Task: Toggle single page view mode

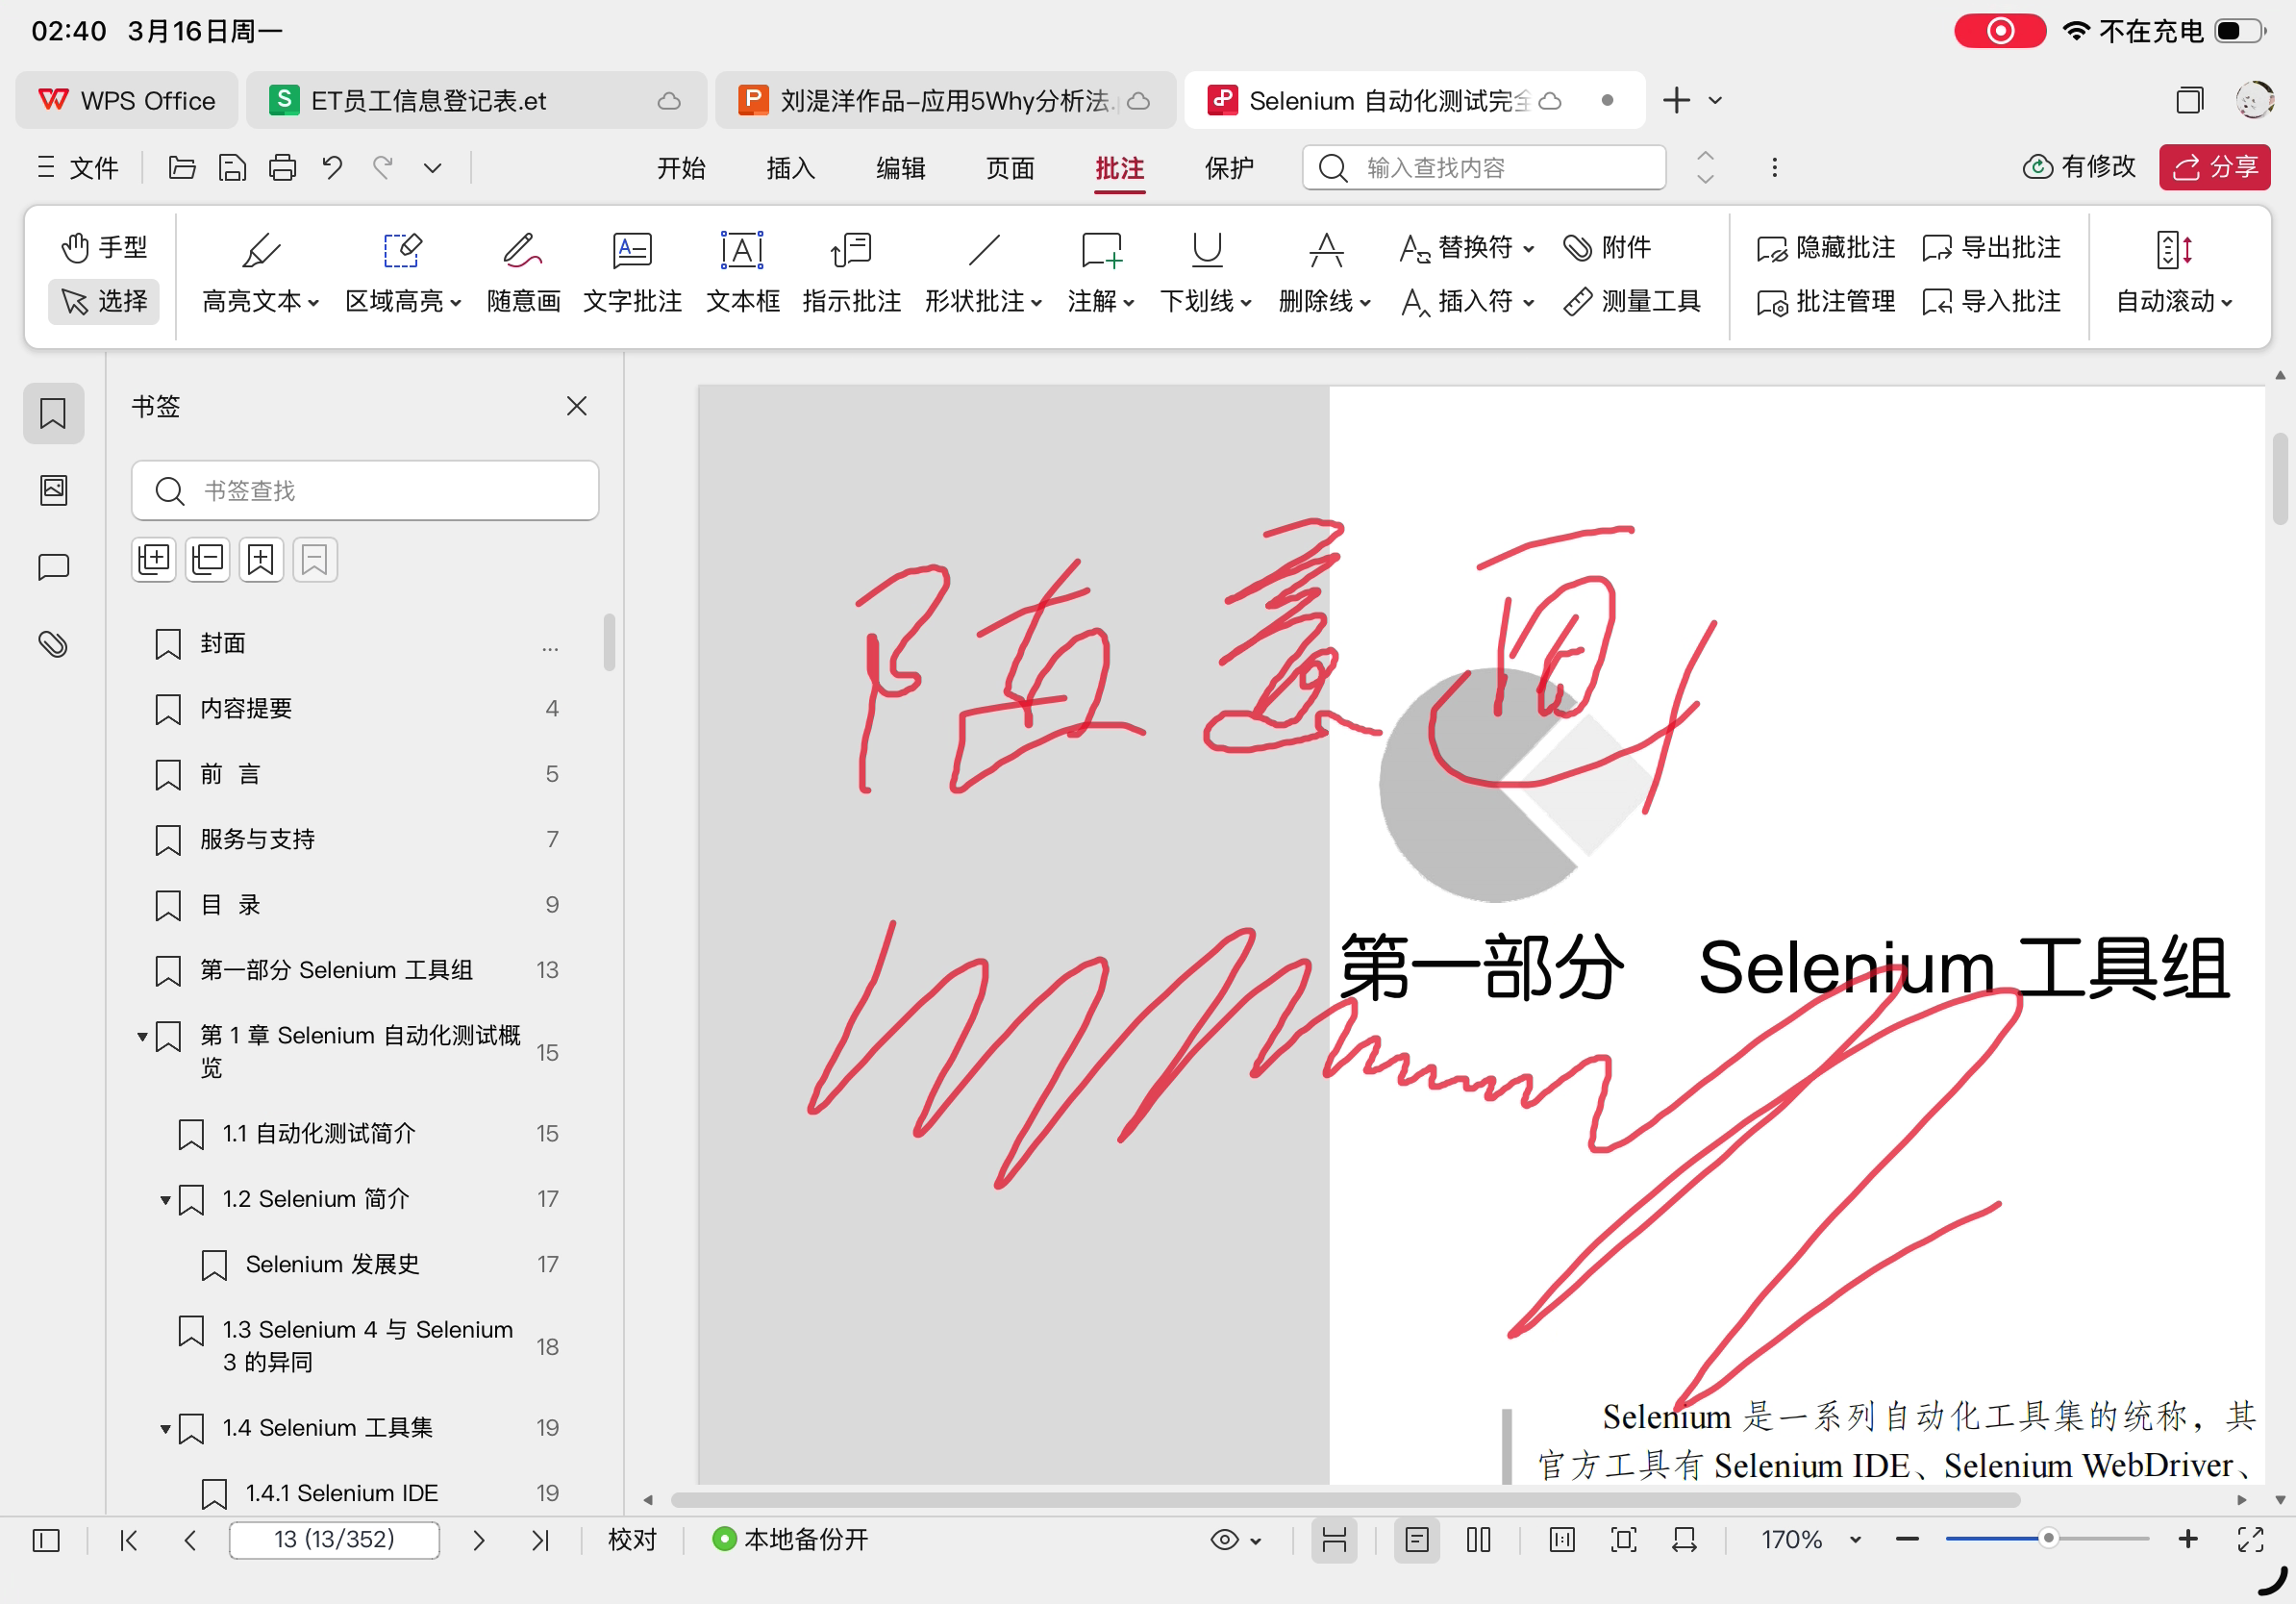Action: pos(1416,1539)
